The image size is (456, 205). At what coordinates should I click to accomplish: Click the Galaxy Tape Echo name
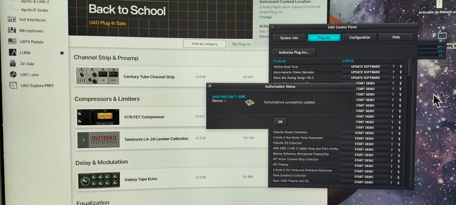(x=141, y=179)
